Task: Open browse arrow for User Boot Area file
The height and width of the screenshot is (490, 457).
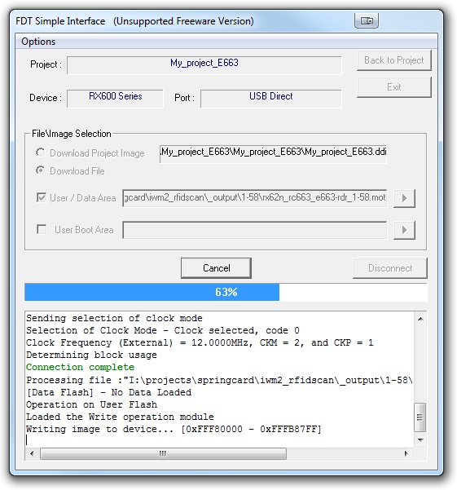Action: click(x=404, y=230)
